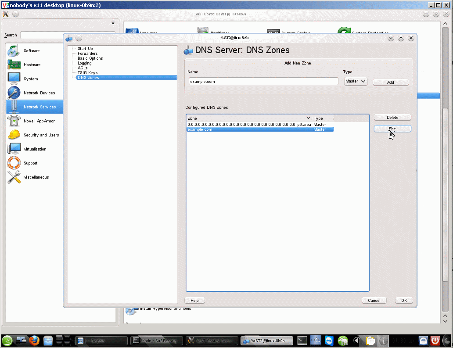Viewport: 453px width, 348px height.
Task: Open Virtualization category
Action: pos(35,149)
